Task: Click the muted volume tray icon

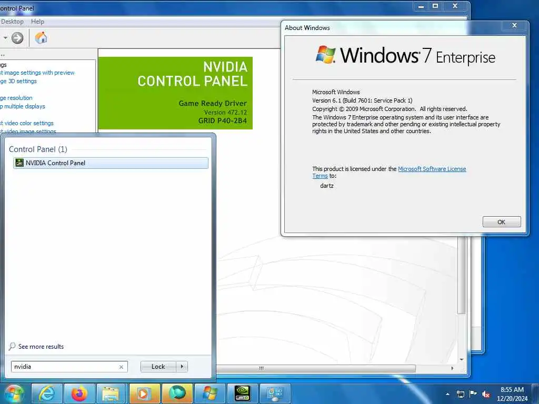Action: click(x=486, y=395)
